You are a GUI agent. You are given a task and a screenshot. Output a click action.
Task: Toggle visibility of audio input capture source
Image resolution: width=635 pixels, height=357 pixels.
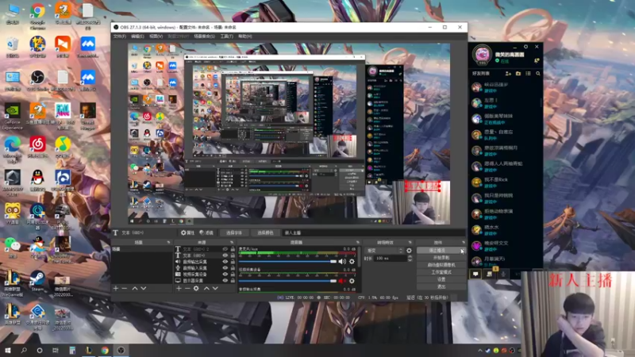click(225, 268)
